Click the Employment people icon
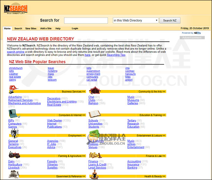This screenshot has width=212, height=180. tap(13, 134)
